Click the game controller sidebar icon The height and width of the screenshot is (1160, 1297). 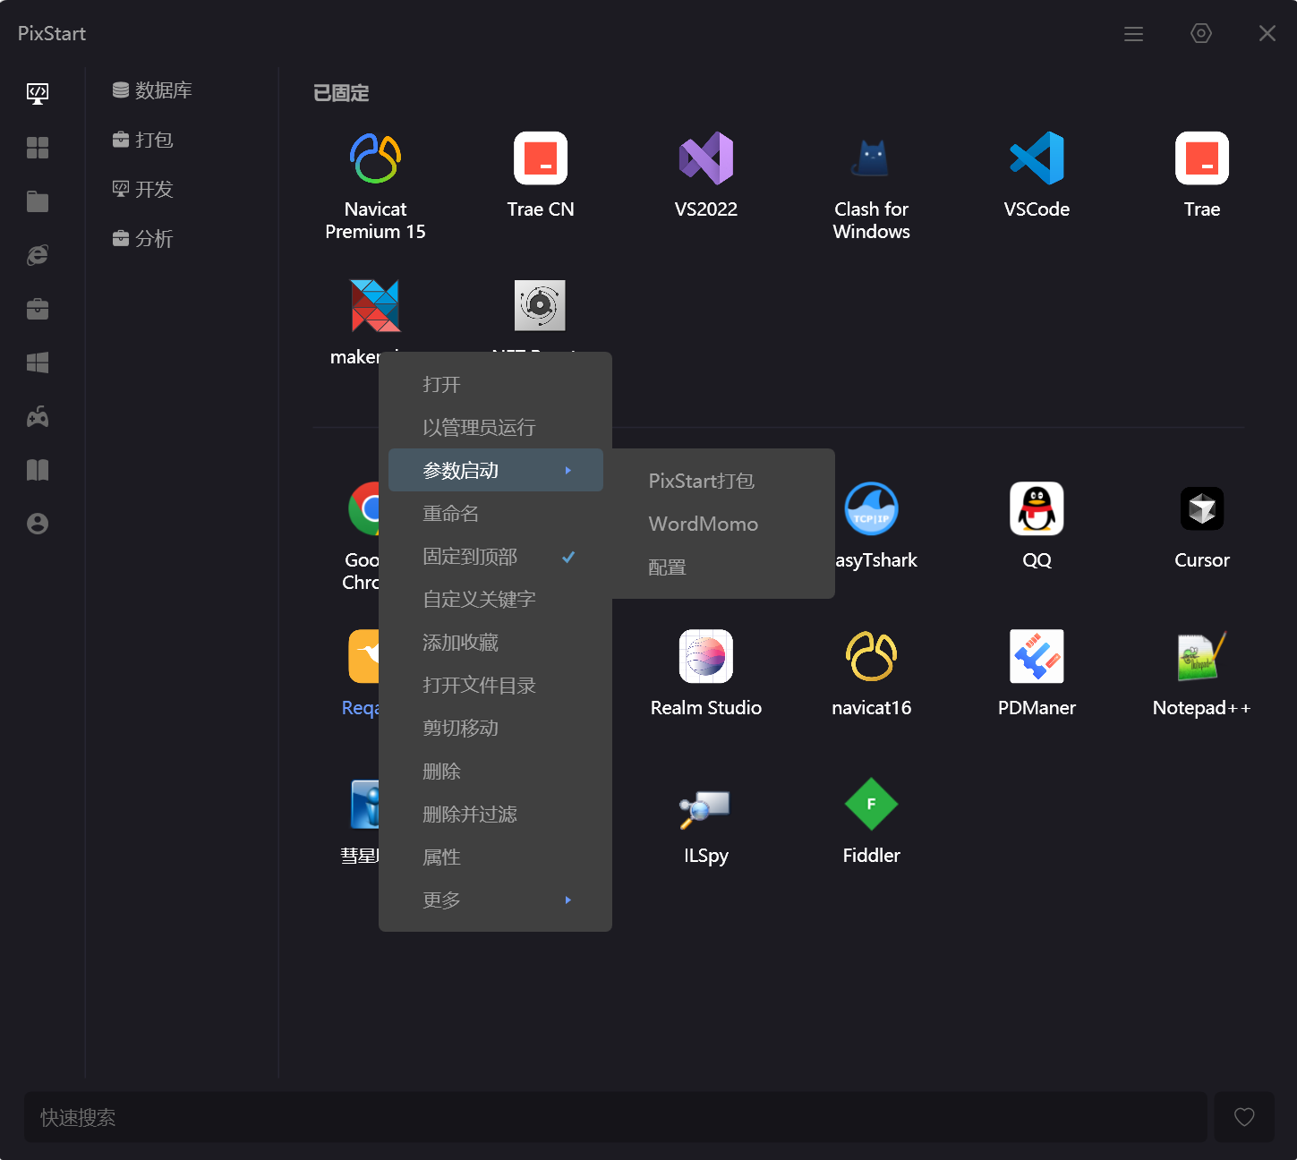pyautogui.click(x=38, y=416)
